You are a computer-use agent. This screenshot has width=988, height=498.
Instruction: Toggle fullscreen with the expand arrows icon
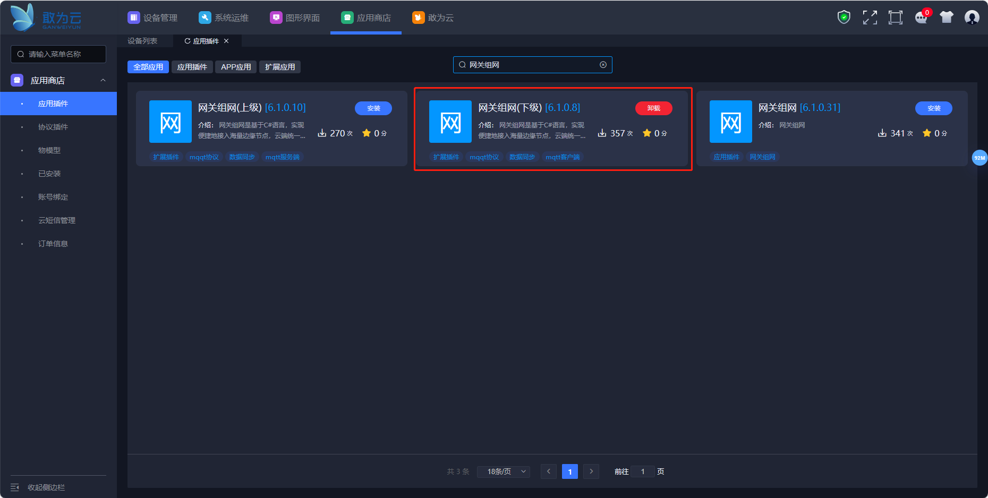pyautogui.click(x=870, y=18)
